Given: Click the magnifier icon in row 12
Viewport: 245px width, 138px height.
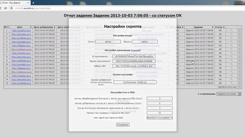Looking at the screenshot, I should point(231,72).
